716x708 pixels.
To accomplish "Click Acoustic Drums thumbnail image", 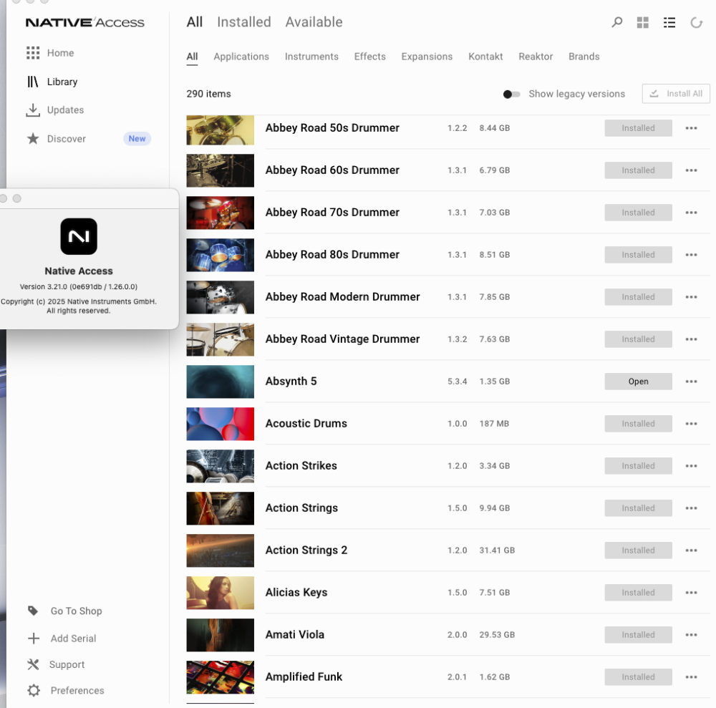I will click(x=220, y=424).
